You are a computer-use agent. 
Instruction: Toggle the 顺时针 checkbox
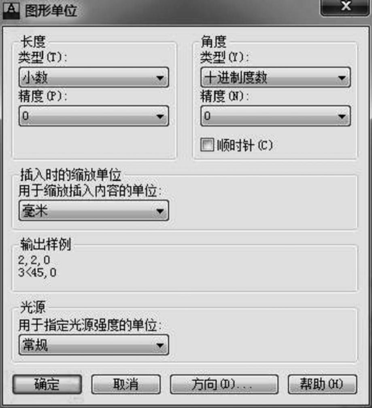coord(207,145)
